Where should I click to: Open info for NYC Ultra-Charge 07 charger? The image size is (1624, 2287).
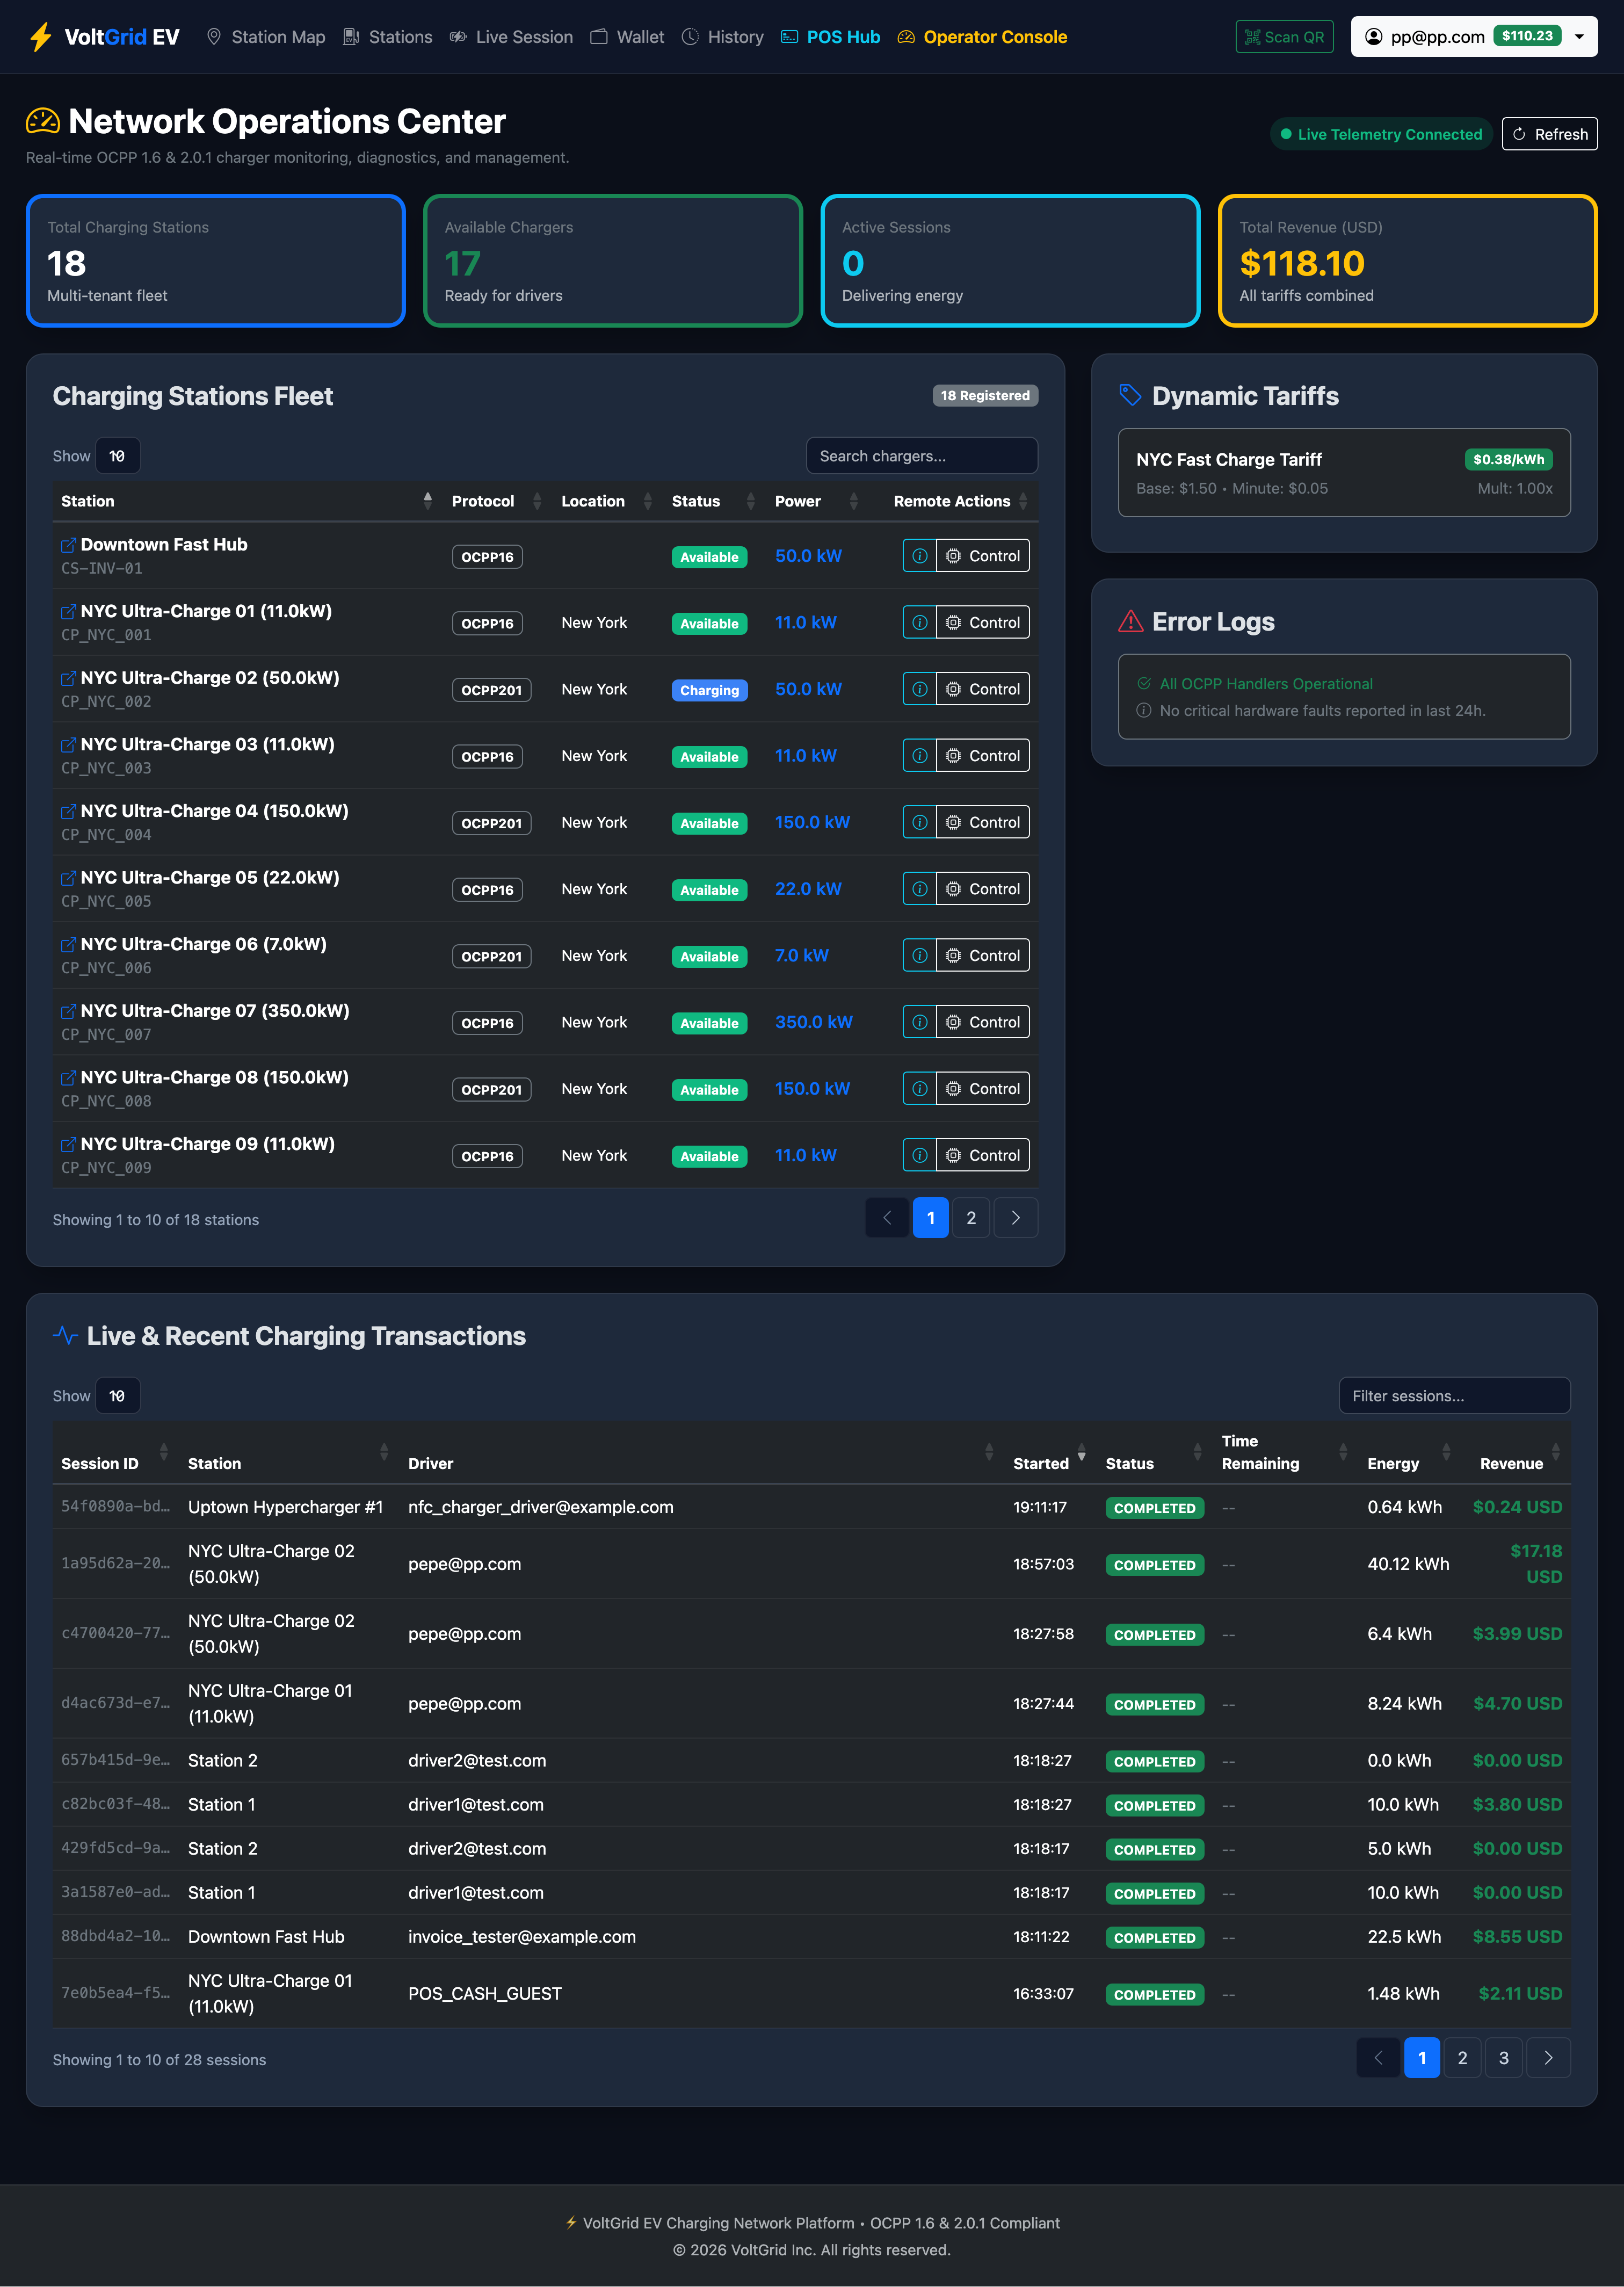(x=919, y=1022)
